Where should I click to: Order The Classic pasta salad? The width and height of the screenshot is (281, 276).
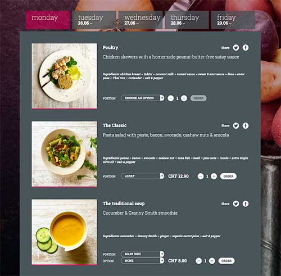(228, 177)
